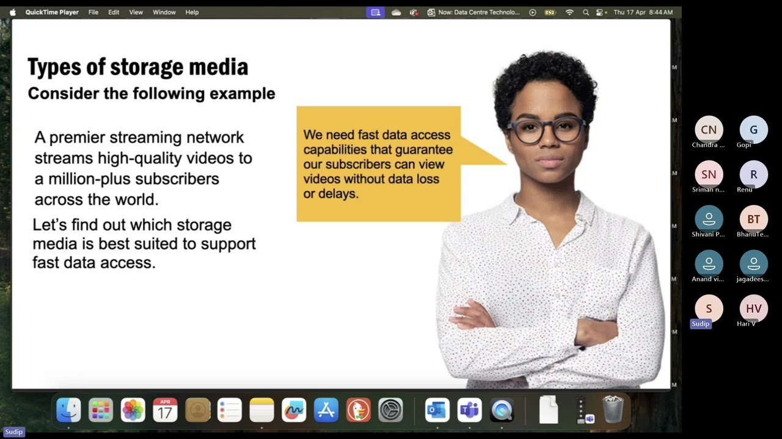782x439 pixels.
Task: Select participant Renu avatar R
Action: click(x=753, y=174)
